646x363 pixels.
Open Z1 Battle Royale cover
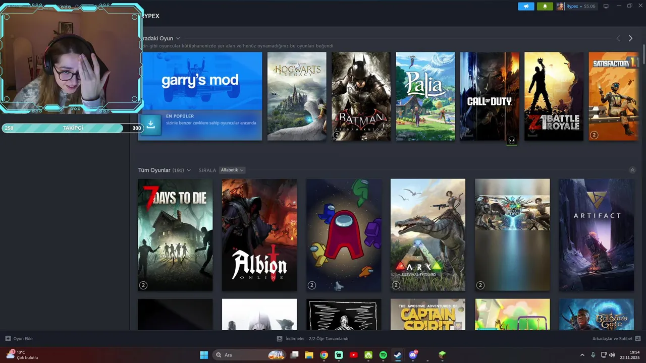point(554,96)
